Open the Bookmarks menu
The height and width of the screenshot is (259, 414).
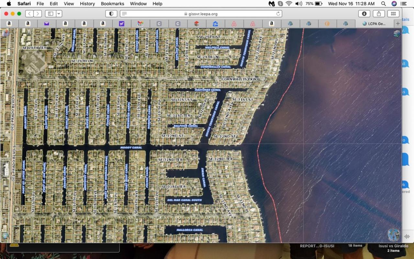coord(112,4)
